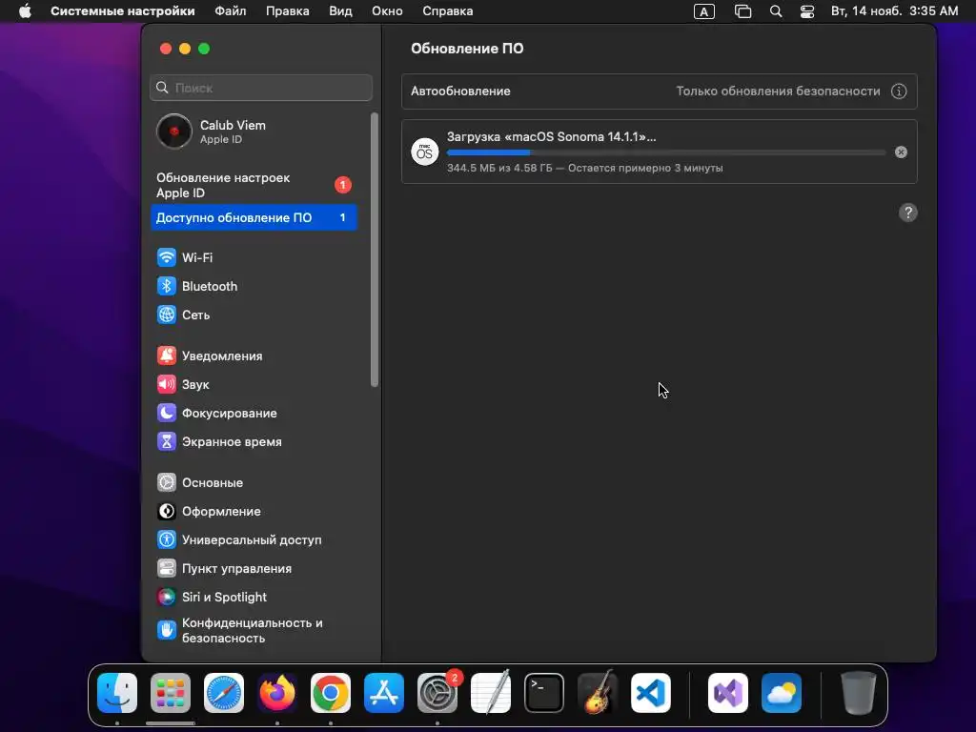Click the macOS update icon
The image size is (976, 732).
[x=424, y=152]
